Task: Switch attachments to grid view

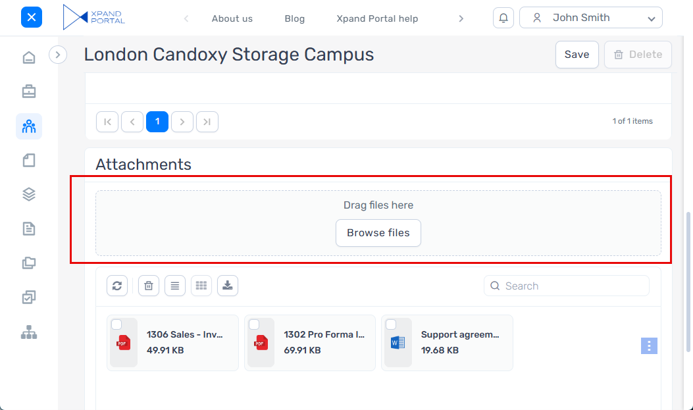Action: coord(201,286)
